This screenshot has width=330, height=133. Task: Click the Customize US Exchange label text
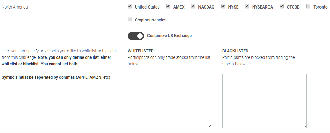tap(170, 36)
